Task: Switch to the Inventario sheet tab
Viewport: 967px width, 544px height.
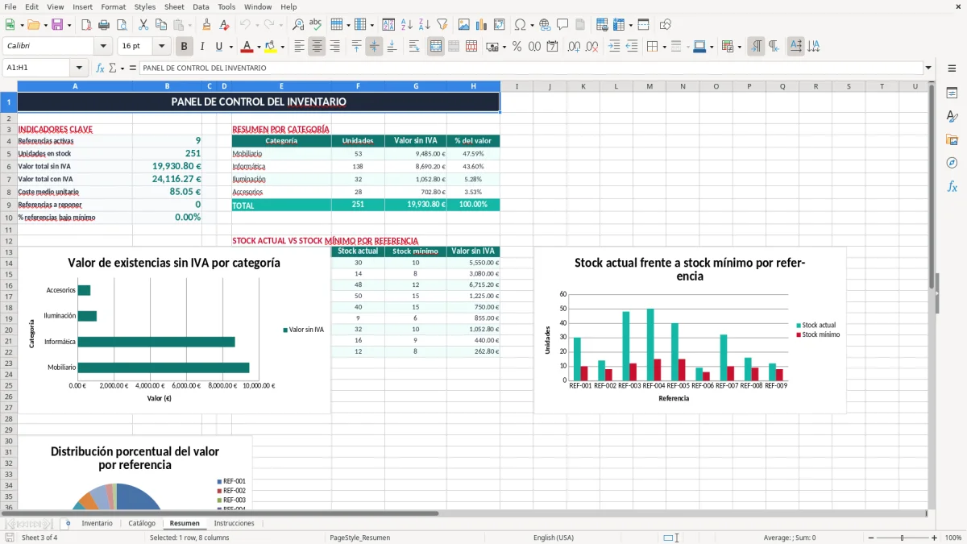Action: click(x=97, y=523)
